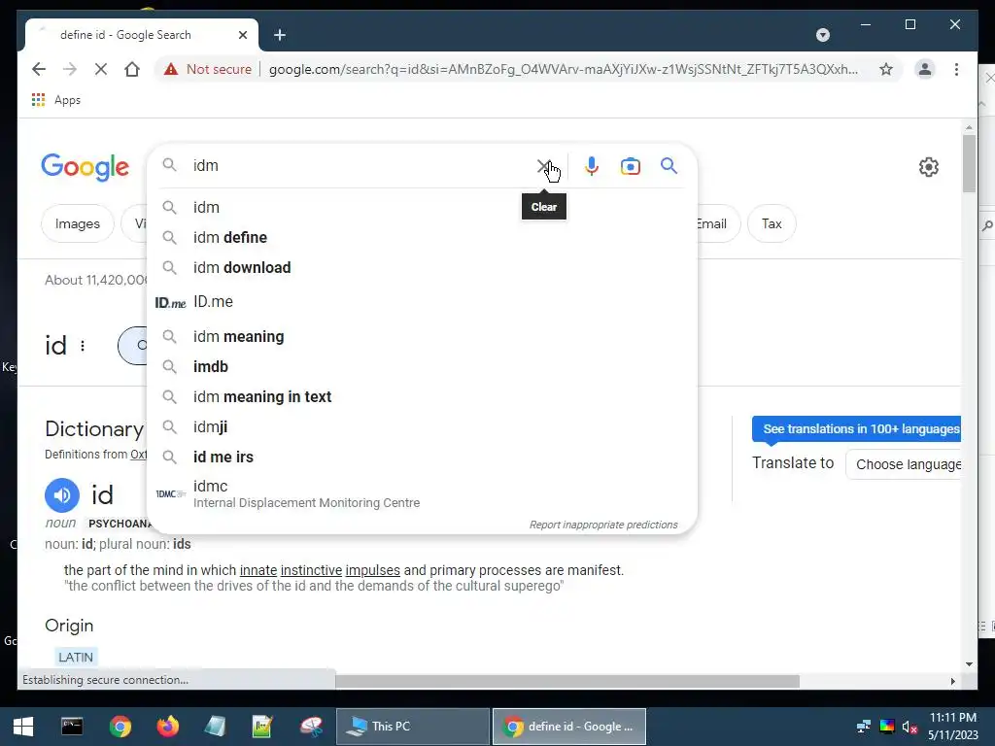This screenshot has height=746, width=995.
Task: Select suggestion idmji
Action: click(422, 427)
